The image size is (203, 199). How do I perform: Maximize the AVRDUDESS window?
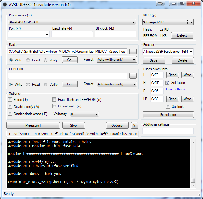point(182,3)
